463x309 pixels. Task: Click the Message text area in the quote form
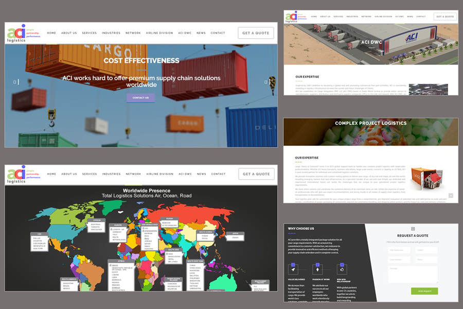pos(412,274)
